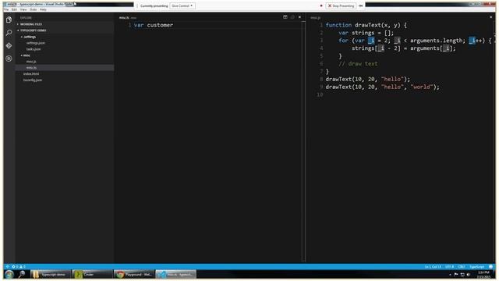Open errors and warnings count in status bar
Image resolution: width=499 pixels, height=281 pixels.
(x=19, y=267)
